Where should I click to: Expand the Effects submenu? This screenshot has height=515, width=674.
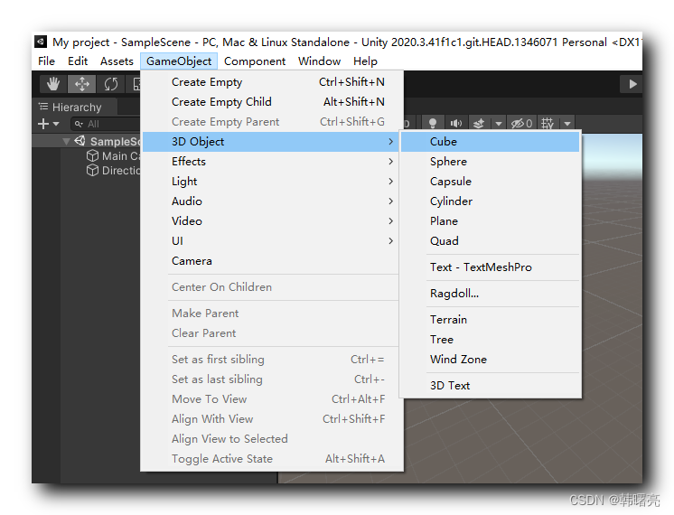(272, 162)
